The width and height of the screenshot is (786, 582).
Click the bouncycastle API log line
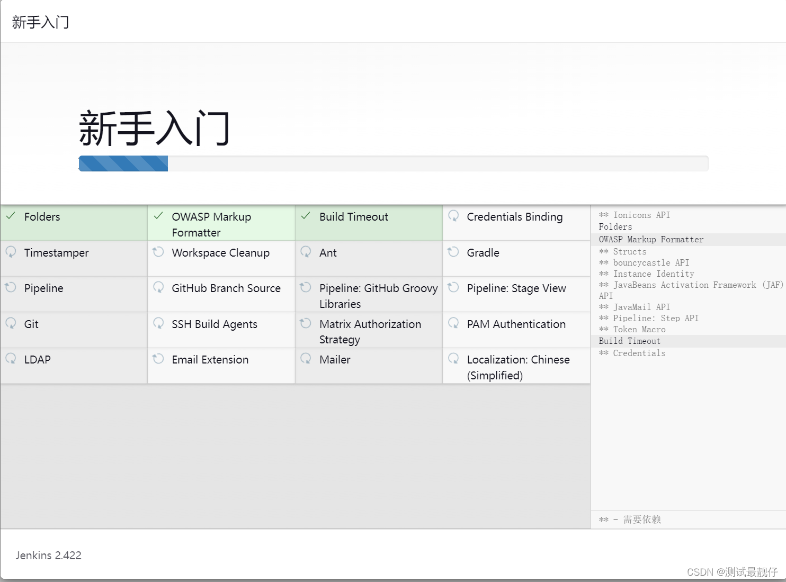point(644,263)
